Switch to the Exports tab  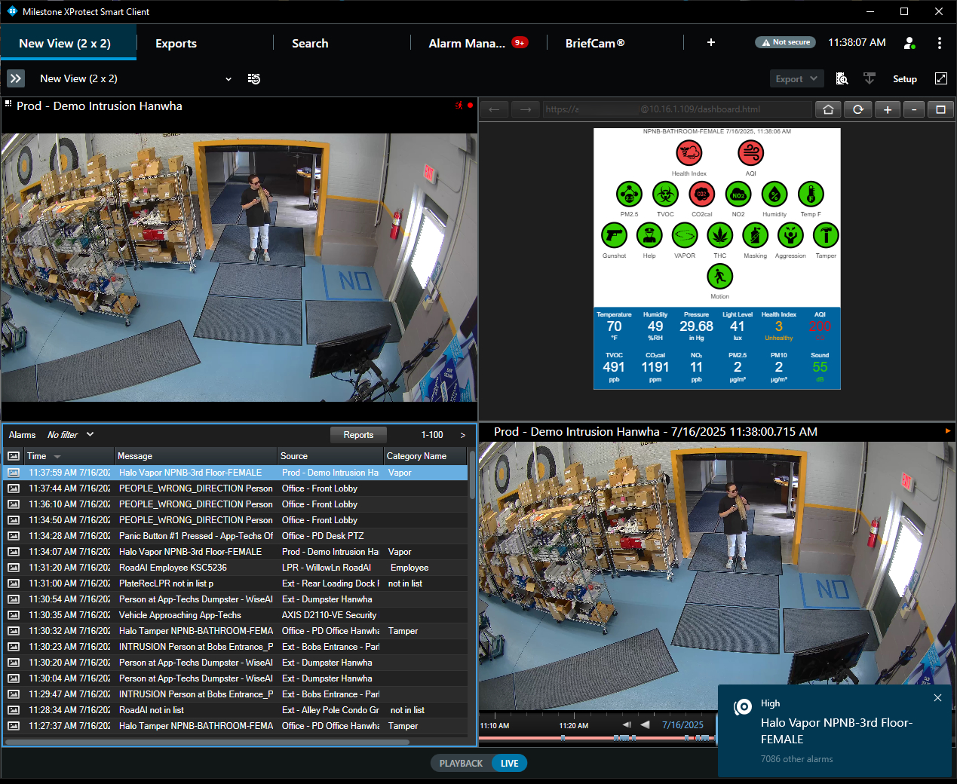coord(176,44)
